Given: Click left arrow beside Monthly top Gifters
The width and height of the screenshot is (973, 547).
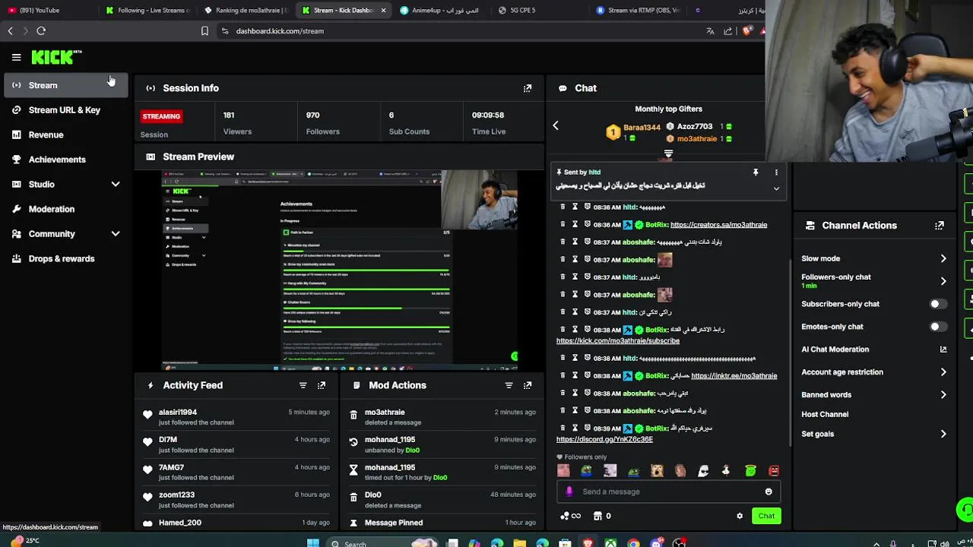Looking at the screenshot, I should coord(556,126).
